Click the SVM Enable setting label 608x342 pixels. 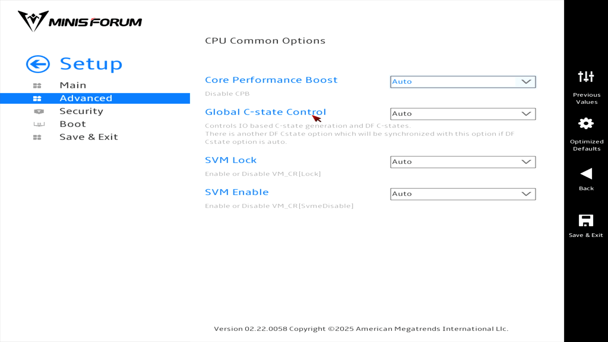pos(237,192)
